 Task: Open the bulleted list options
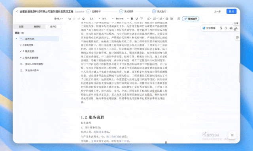[161, 19]
